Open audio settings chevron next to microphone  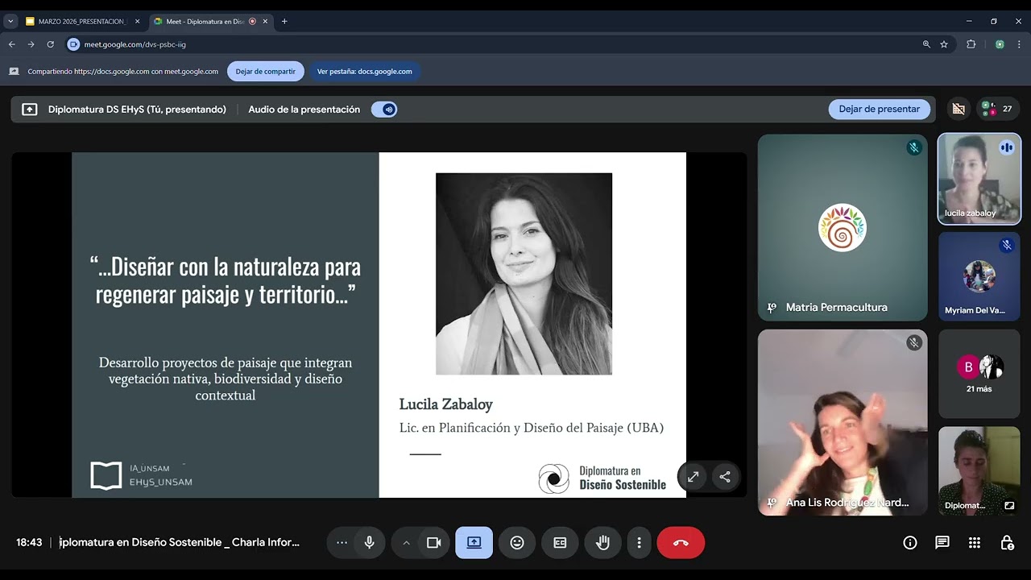click(x=406, y=543)
